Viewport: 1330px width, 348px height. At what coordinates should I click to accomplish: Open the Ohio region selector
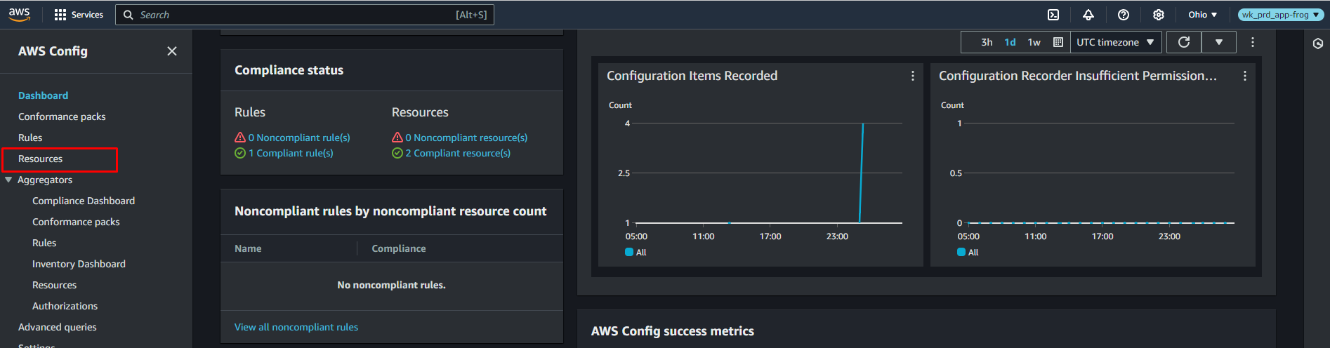pyautogui.click(x=1203, y=15)
